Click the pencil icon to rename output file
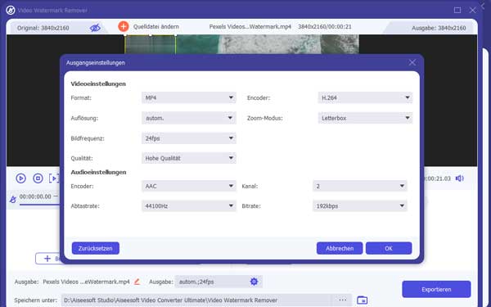 pos(137,282)
